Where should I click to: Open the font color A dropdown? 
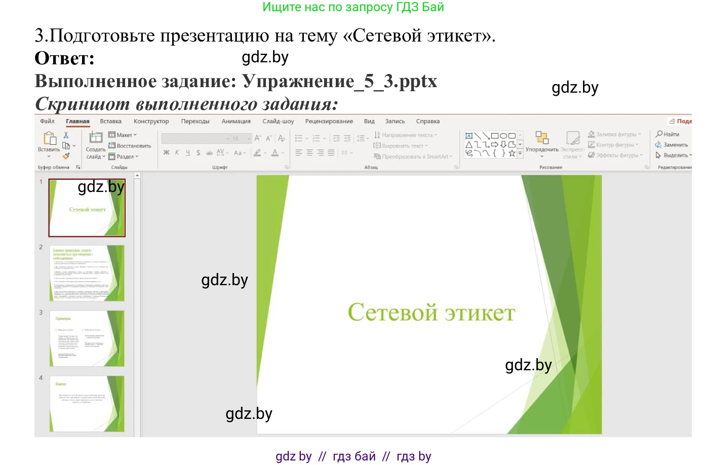[283, 153]
